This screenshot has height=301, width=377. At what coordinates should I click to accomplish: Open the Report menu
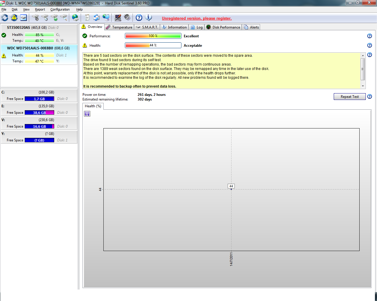click(40, 9)
